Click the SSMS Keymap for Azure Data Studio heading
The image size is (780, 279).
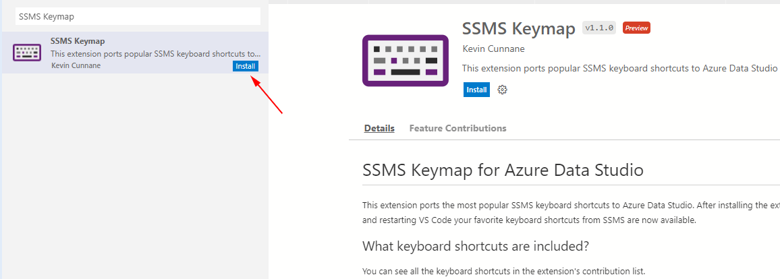click(503, 170)
